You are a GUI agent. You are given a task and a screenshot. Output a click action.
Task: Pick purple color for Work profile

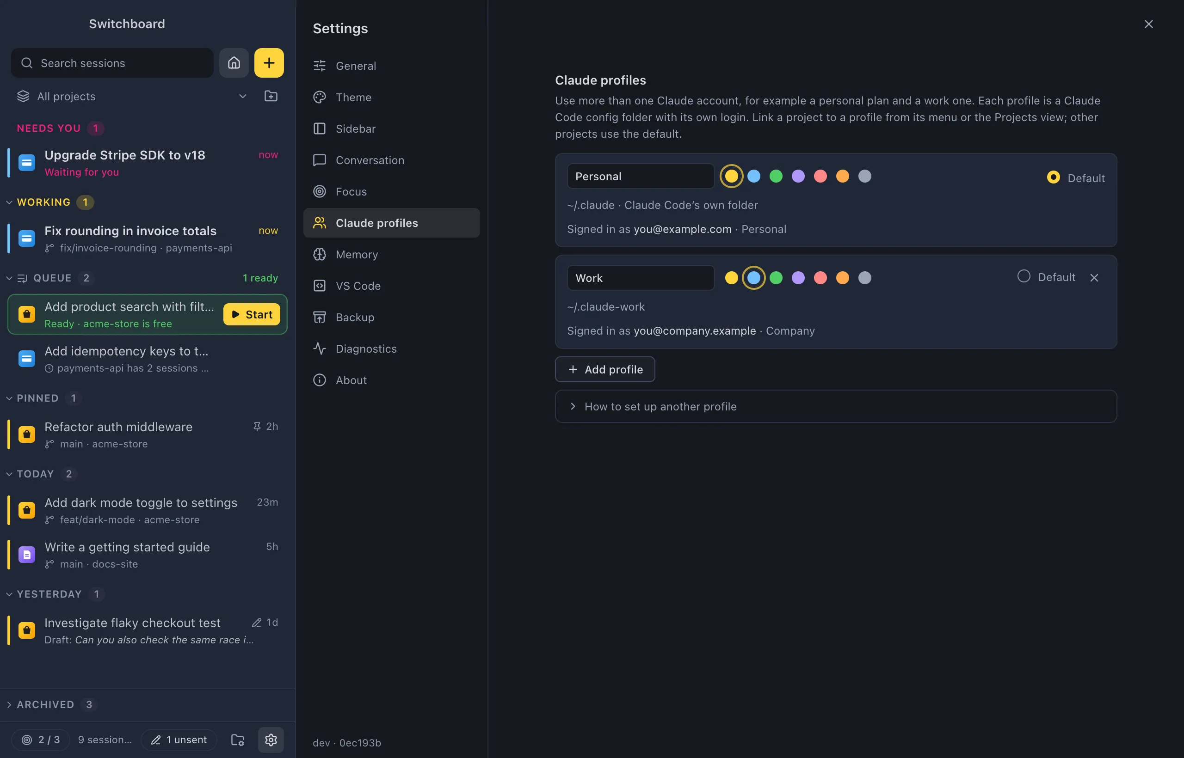coord(798,278)
